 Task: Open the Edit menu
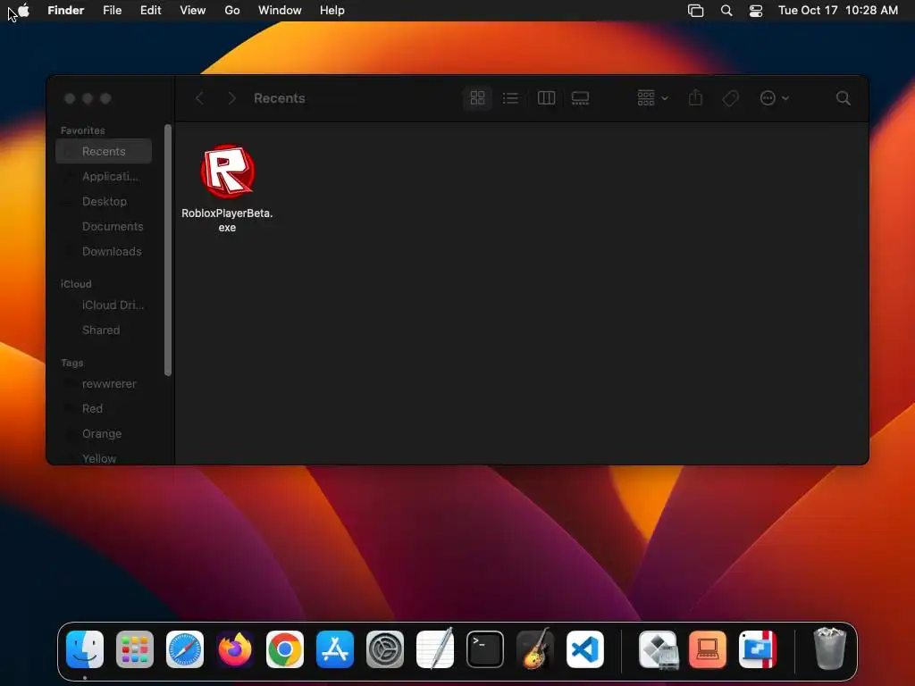(150, 11)
